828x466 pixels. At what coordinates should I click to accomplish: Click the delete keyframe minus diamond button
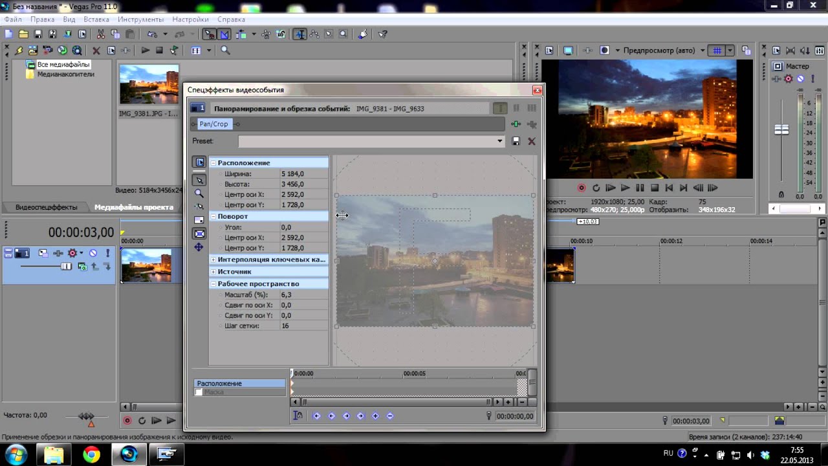(390, 416)
